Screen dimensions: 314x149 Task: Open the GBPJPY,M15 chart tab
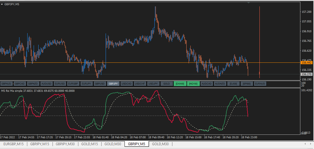(40, 144)
